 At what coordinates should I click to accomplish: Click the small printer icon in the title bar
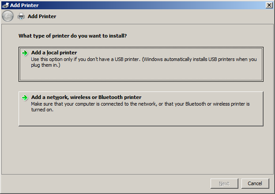(x=5, y=5)
